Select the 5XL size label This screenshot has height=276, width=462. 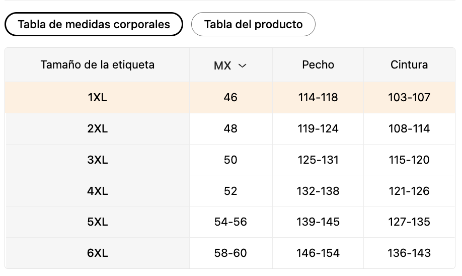click(x=97, y=222)
